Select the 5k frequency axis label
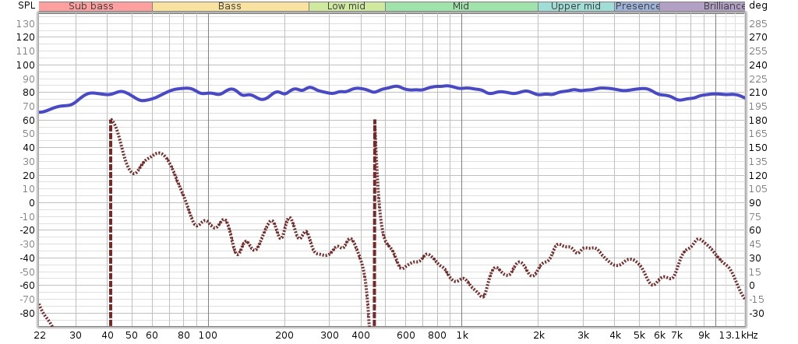The height and width of the screenshot is (344, 798). (640, 335)
